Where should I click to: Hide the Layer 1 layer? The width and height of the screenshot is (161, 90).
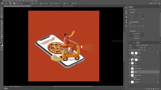(129, 63)
